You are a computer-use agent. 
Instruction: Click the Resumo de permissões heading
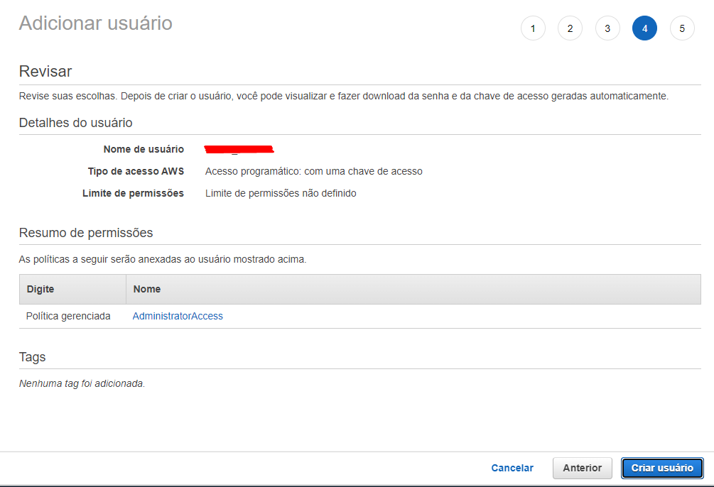(x=85, y=232)
